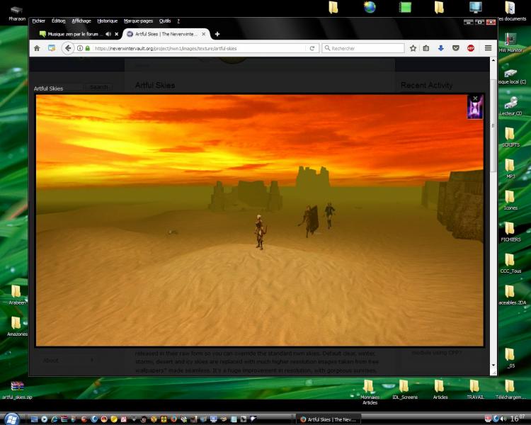Click the page scrollbar down arrow
The image size is (531, 425).
(493, 365)
